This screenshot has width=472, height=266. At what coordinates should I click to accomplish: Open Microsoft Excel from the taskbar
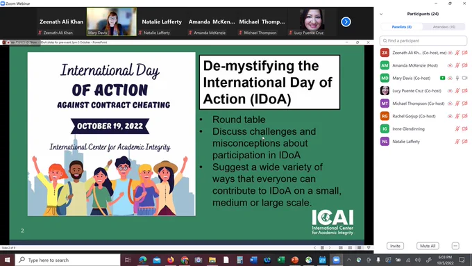click(x=281, y=260)
